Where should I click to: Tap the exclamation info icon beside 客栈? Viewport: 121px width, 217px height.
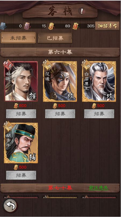(x=82, y=11)
